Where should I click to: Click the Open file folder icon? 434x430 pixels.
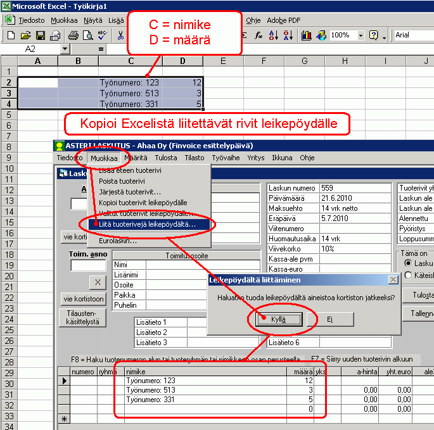point(26,35)
